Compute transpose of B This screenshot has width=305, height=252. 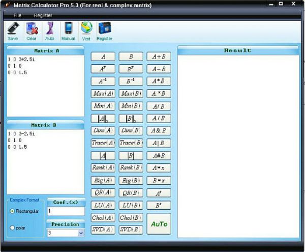point(131,69)
